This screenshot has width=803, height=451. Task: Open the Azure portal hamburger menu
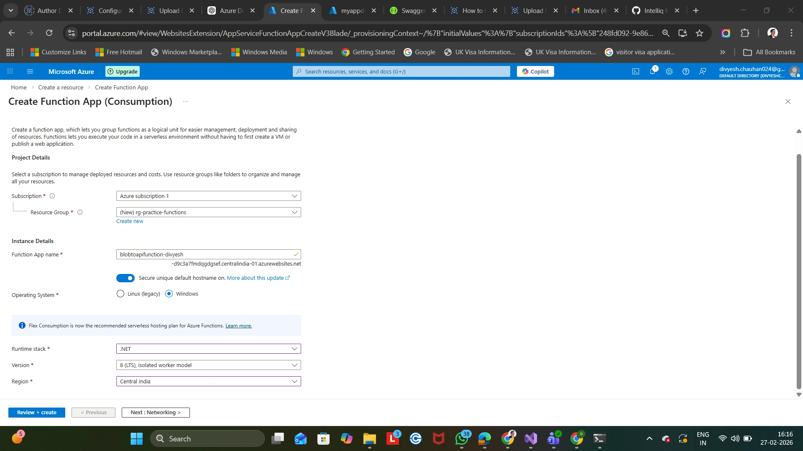[x=30, y=71]
